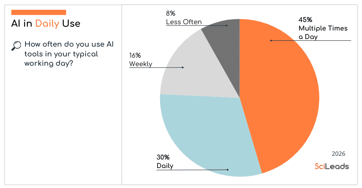362x188 pixels.
Task: Click the dot marker inside the orange slice
Action: [x=271, y=41]
